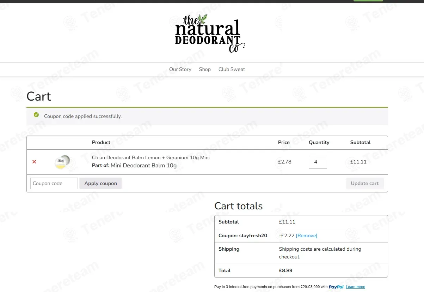Viewport: 424px width, 292px height.
Task: Click the Subtotal label in cart totals
Action: pyautogui.click(x=229, y=222)
